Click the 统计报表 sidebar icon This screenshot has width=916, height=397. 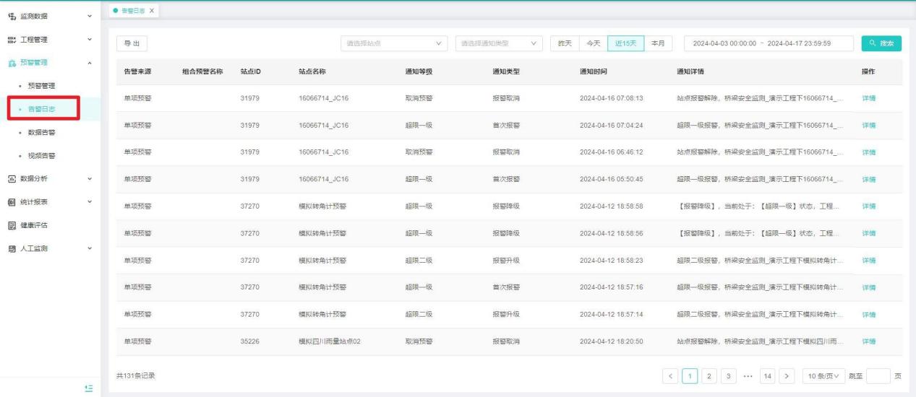click(x=11, y=201)
